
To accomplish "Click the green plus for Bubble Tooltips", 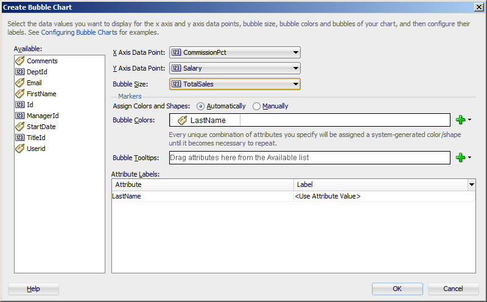I will point(460,158).
